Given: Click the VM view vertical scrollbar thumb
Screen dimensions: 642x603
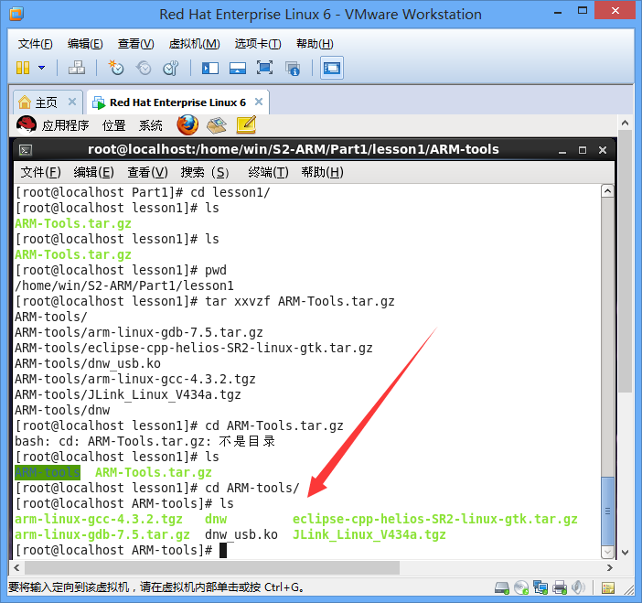Looking at the screenshot, I should 625,262.
